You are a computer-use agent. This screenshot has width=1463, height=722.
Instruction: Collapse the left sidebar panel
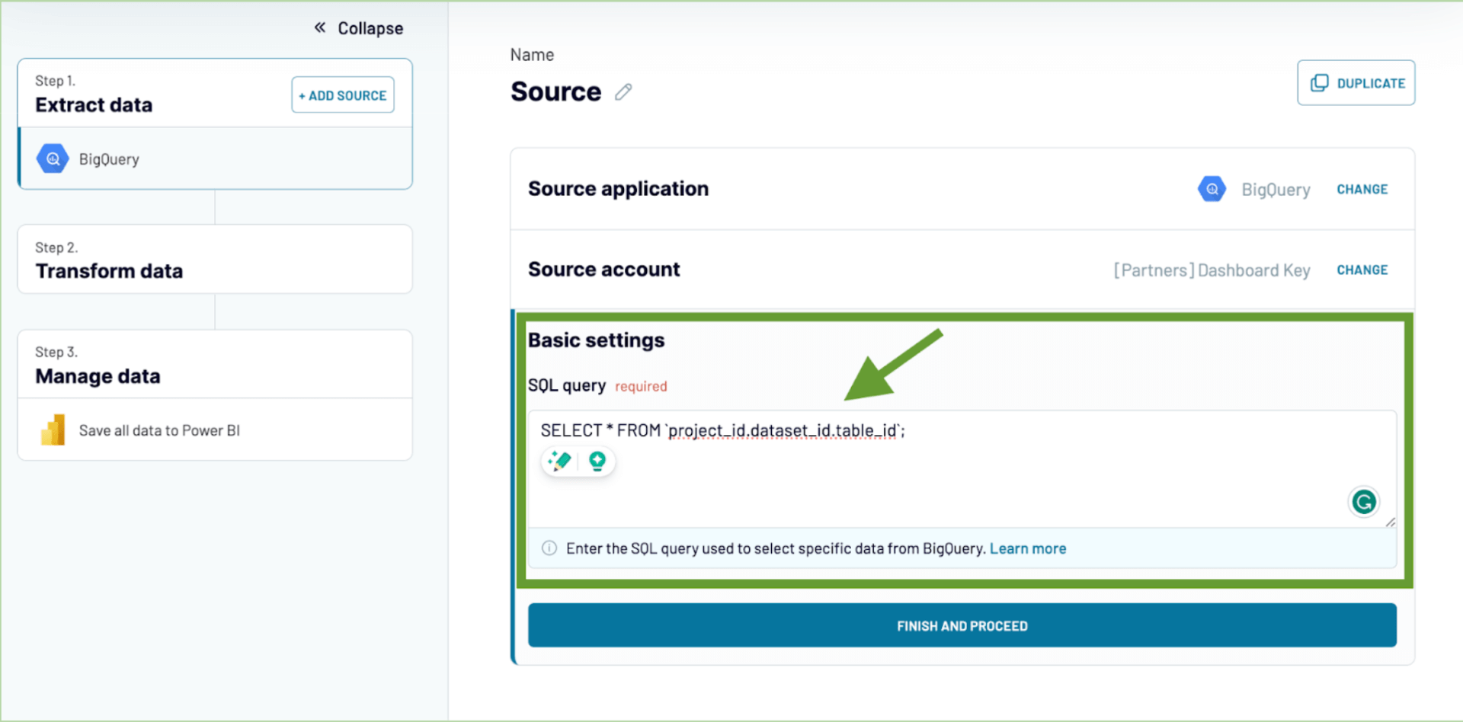pyautogui.click(x=357, y=27)
